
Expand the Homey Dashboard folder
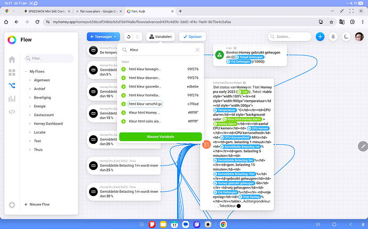[30, 124]
